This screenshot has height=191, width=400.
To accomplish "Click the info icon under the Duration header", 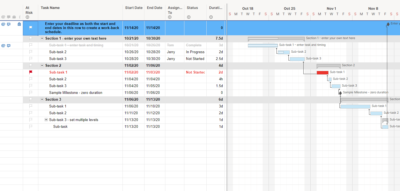I will click(x=211, y=17).
